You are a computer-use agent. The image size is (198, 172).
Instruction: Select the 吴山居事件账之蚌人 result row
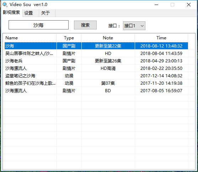(x=96, y=54)
